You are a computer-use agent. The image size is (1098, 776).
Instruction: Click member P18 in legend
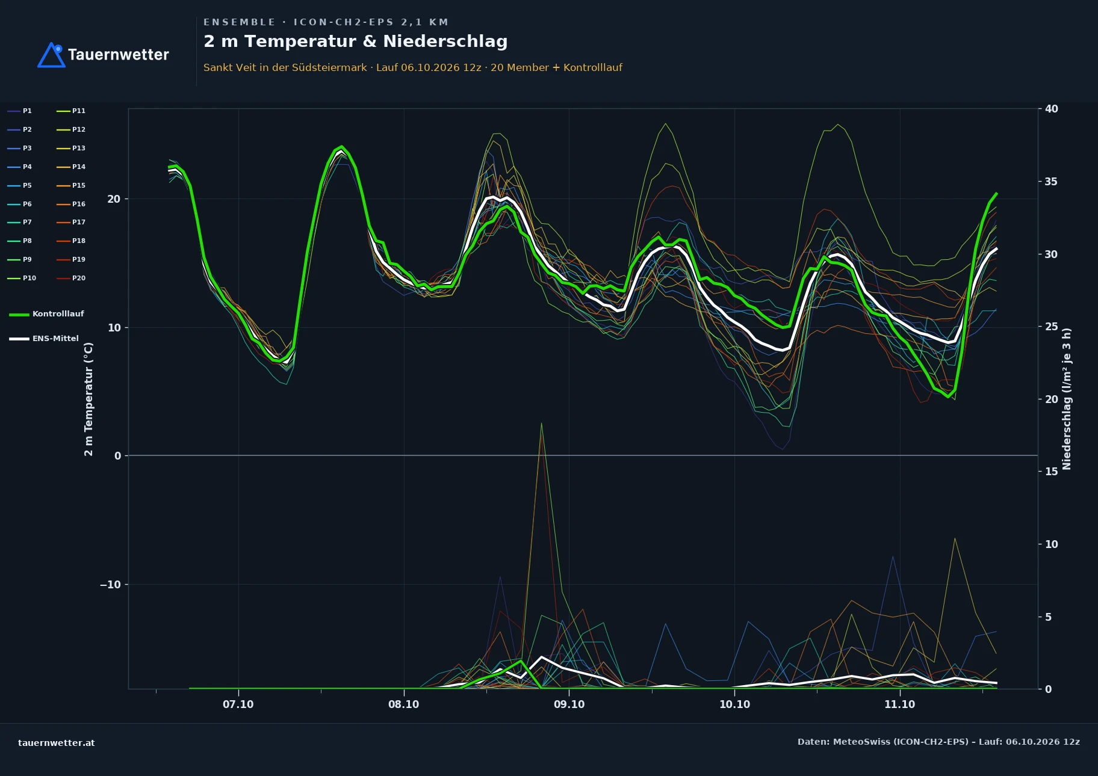(x=71, y=241)
